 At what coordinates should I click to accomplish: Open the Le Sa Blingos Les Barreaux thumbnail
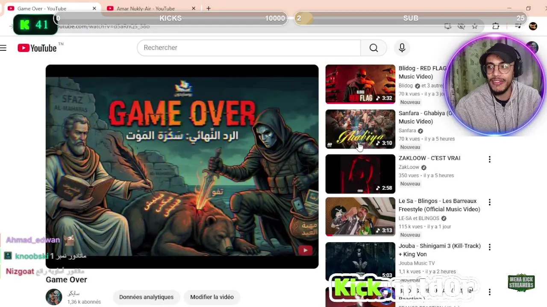click(360, 217)
